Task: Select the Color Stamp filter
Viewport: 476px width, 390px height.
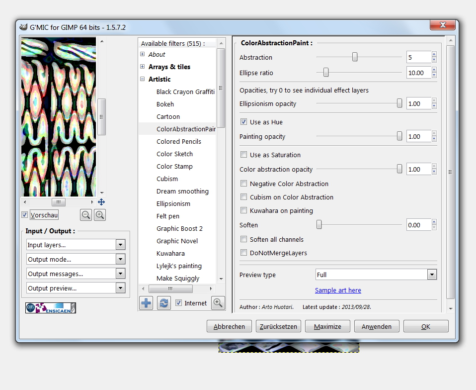Action: point(174,167)
